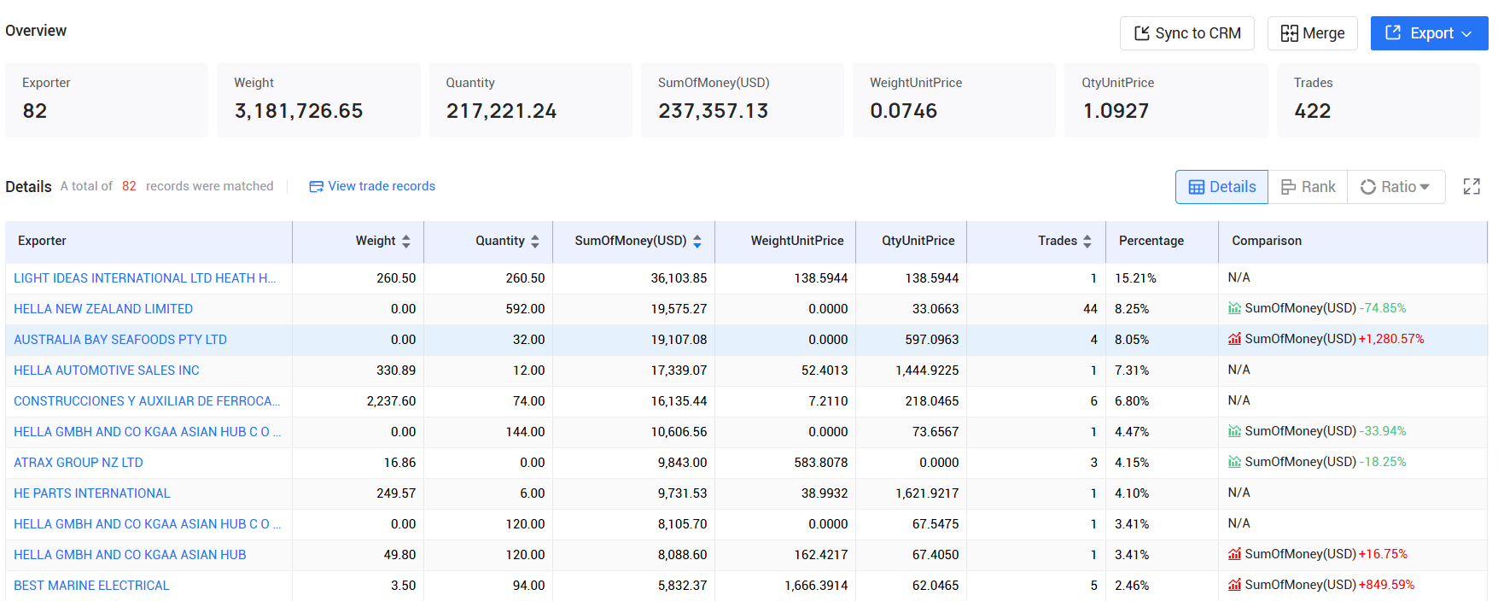This screenshot has width=1498, height=601.
Task: Click the SumOfMoney(USD) 237,357.13 overview card
Action: coord(743,100)
